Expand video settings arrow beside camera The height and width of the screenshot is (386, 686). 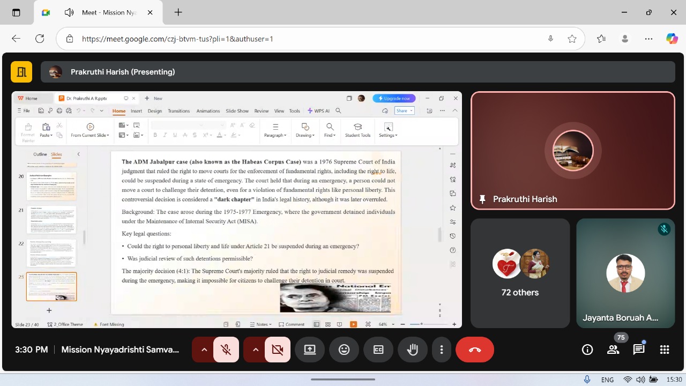[x=255, y=350]
